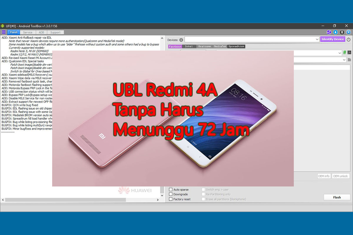The width and height of the screenshot is (353, 235).
Task: Click the Identify Device button
Action: [333, 39]
